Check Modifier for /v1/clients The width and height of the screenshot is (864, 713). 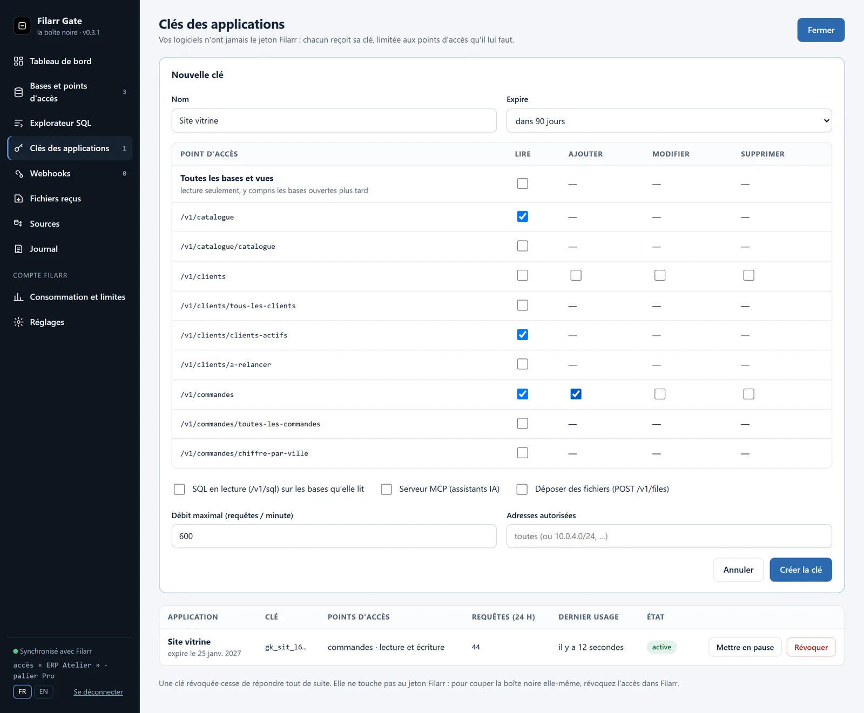pyautogui.click(x=660, y=275)
